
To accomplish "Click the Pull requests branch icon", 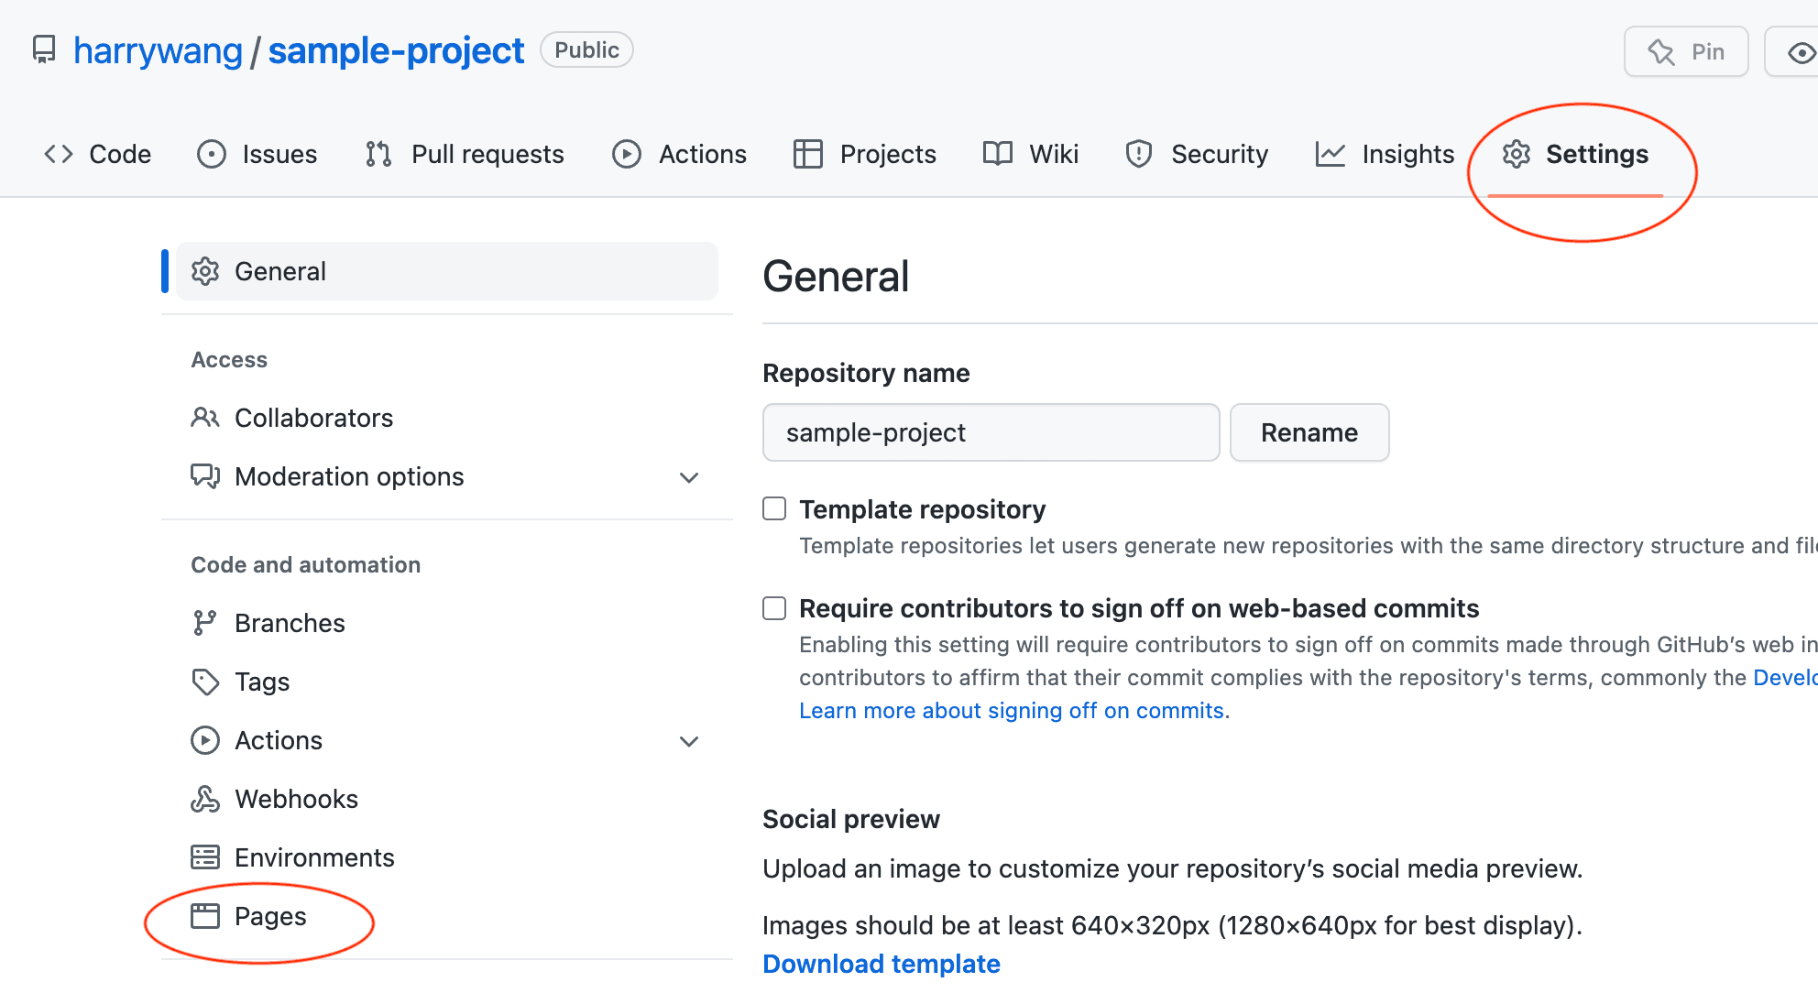I will pos(378,154).
